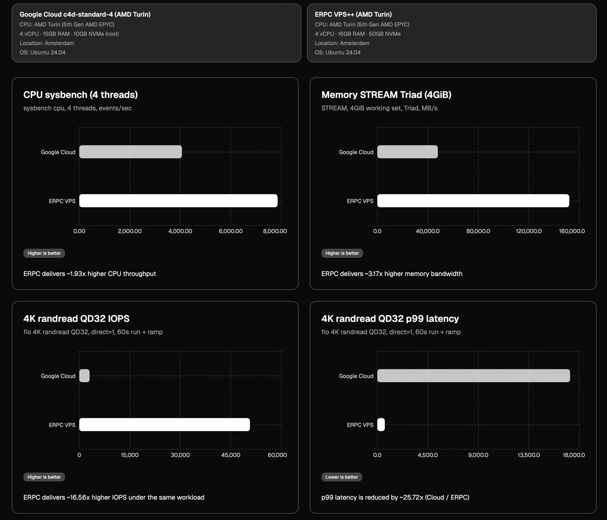
Task: Click "Higher is better" badge under Memory STREAM chart
Action: [342, 253]
